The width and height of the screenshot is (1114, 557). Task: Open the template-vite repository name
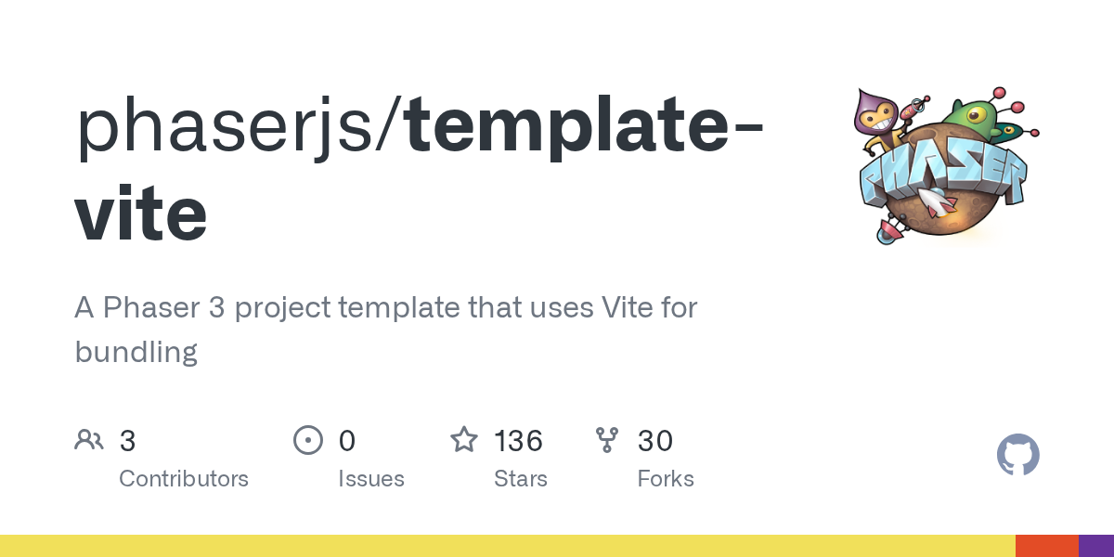(x=418, y=170)
